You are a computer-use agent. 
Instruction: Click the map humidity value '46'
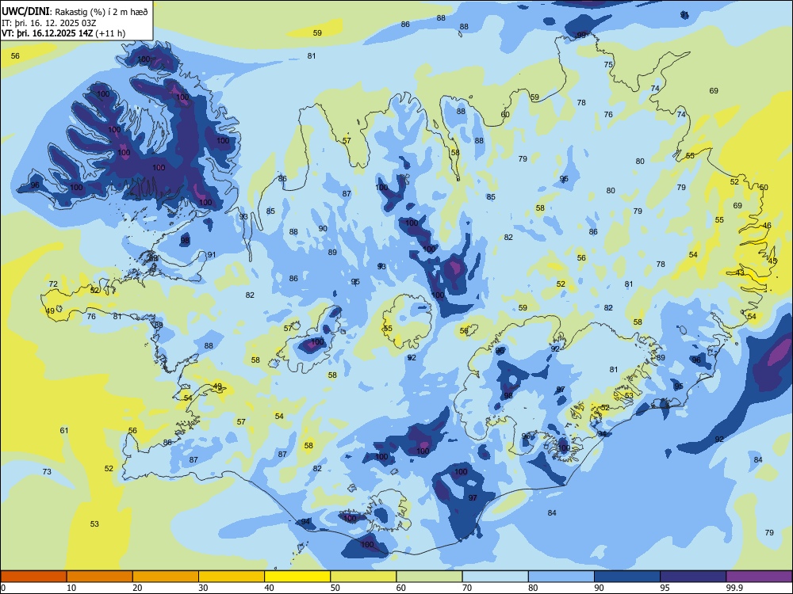(767, 225)
